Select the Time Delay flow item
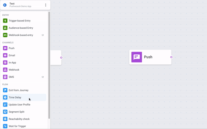The height and width of the screenshot is (129, 207). click(24, 98)
